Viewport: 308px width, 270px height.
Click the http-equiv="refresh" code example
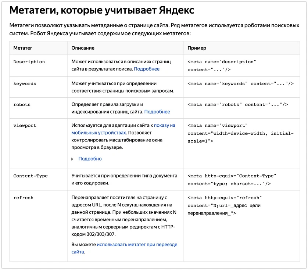point(224,205)
